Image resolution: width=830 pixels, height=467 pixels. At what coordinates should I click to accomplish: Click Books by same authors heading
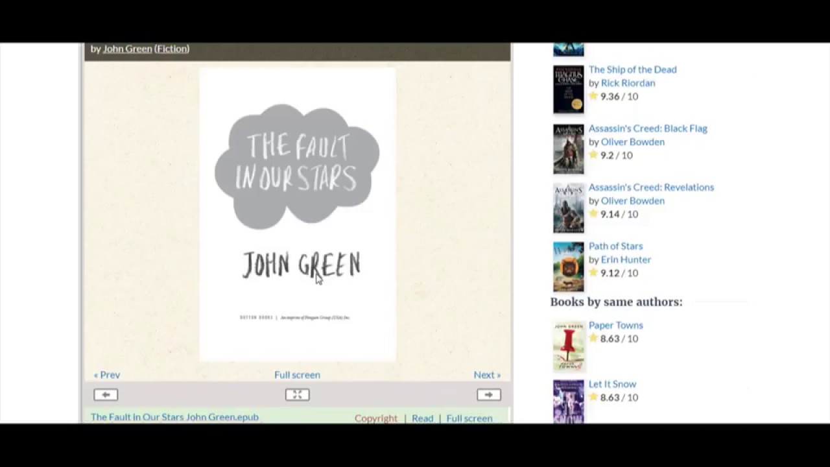(616, 302)
